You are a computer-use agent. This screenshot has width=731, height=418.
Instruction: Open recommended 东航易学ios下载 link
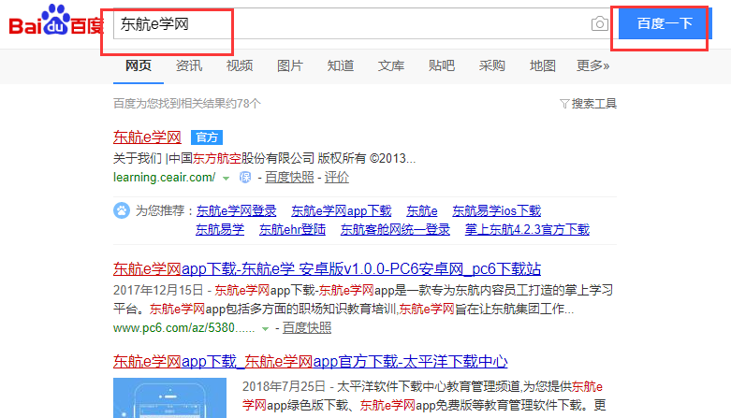tap(496, 211)
